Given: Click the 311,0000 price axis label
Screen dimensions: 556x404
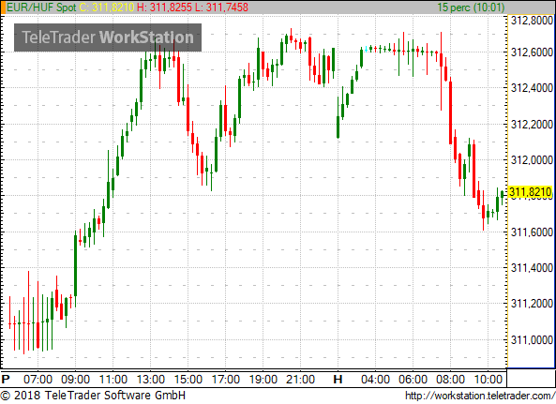Looking at the screenshot, I should pyautogui.click(x=532, y=340).
